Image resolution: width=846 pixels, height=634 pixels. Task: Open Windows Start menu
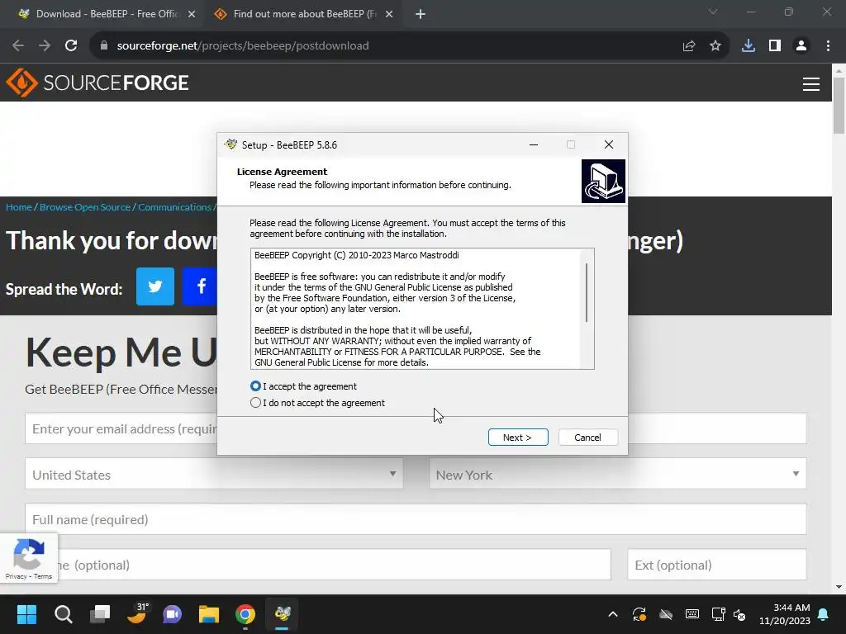coord(26,614)
